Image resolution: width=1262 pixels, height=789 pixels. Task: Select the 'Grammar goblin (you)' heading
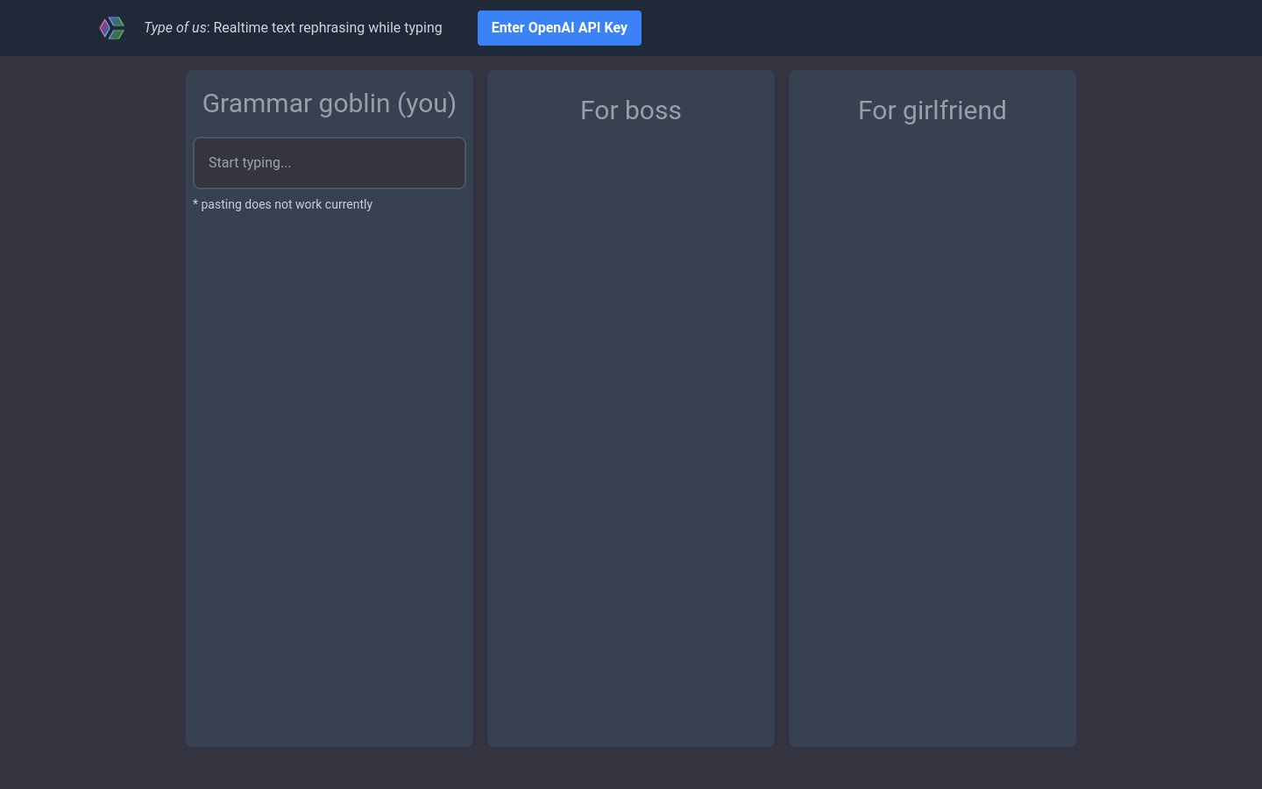330,103
